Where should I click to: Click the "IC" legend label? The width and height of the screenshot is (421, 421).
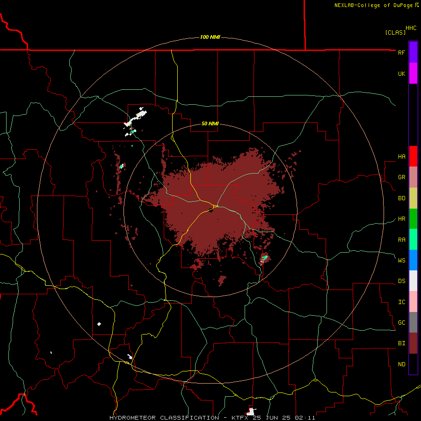point(401,302)
